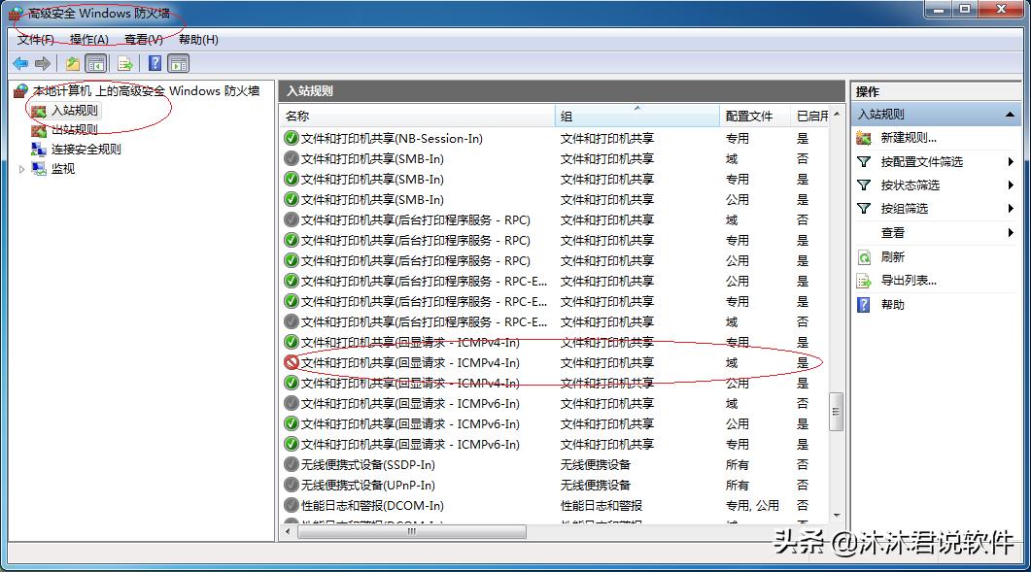This screenshot has height=572, width=1031.
Task: Click the Export List toolbar icon with green arrow
Action: coord(123,63)
